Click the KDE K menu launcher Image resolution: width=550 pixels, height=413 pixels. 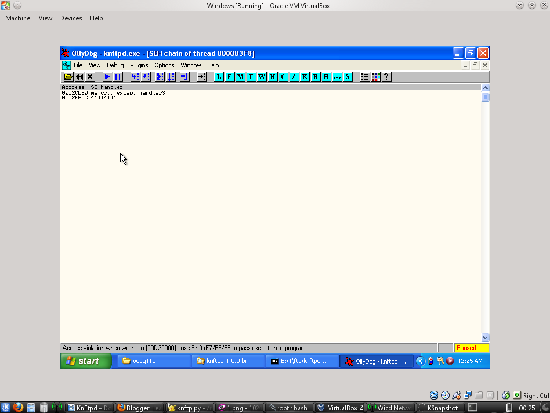click(x=5, y=408)
